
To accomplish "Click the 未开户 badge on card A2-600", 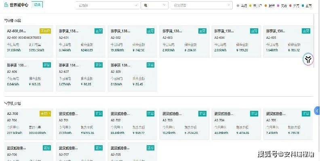I will [45, 31].
